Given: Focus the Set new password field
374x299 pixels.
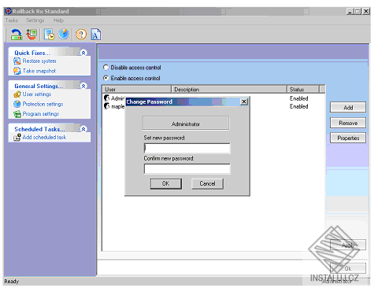Looking at the screenshot, I should 187,148.
